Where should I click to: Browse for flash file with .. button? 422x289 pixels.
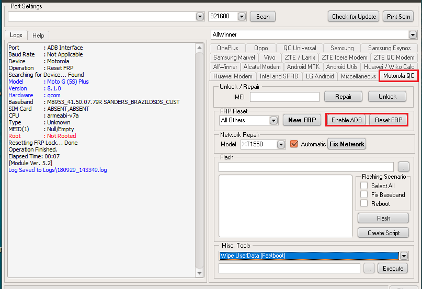pos(404,167)
